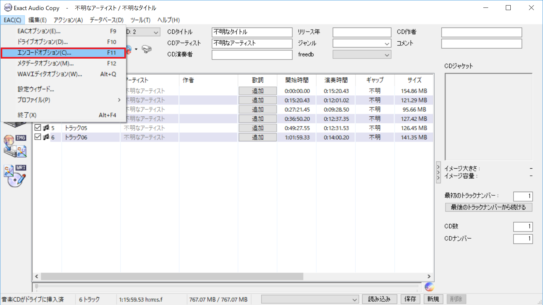Click 追加 lyrics button for 127.42 MB track
The width and height of the screenshot is (543, 305).
pos(257,119)
